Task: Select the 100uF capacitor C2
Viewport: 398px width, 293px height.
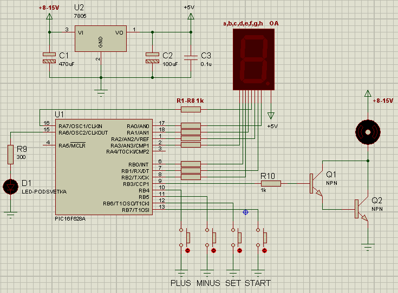Action: coord(152,58)
